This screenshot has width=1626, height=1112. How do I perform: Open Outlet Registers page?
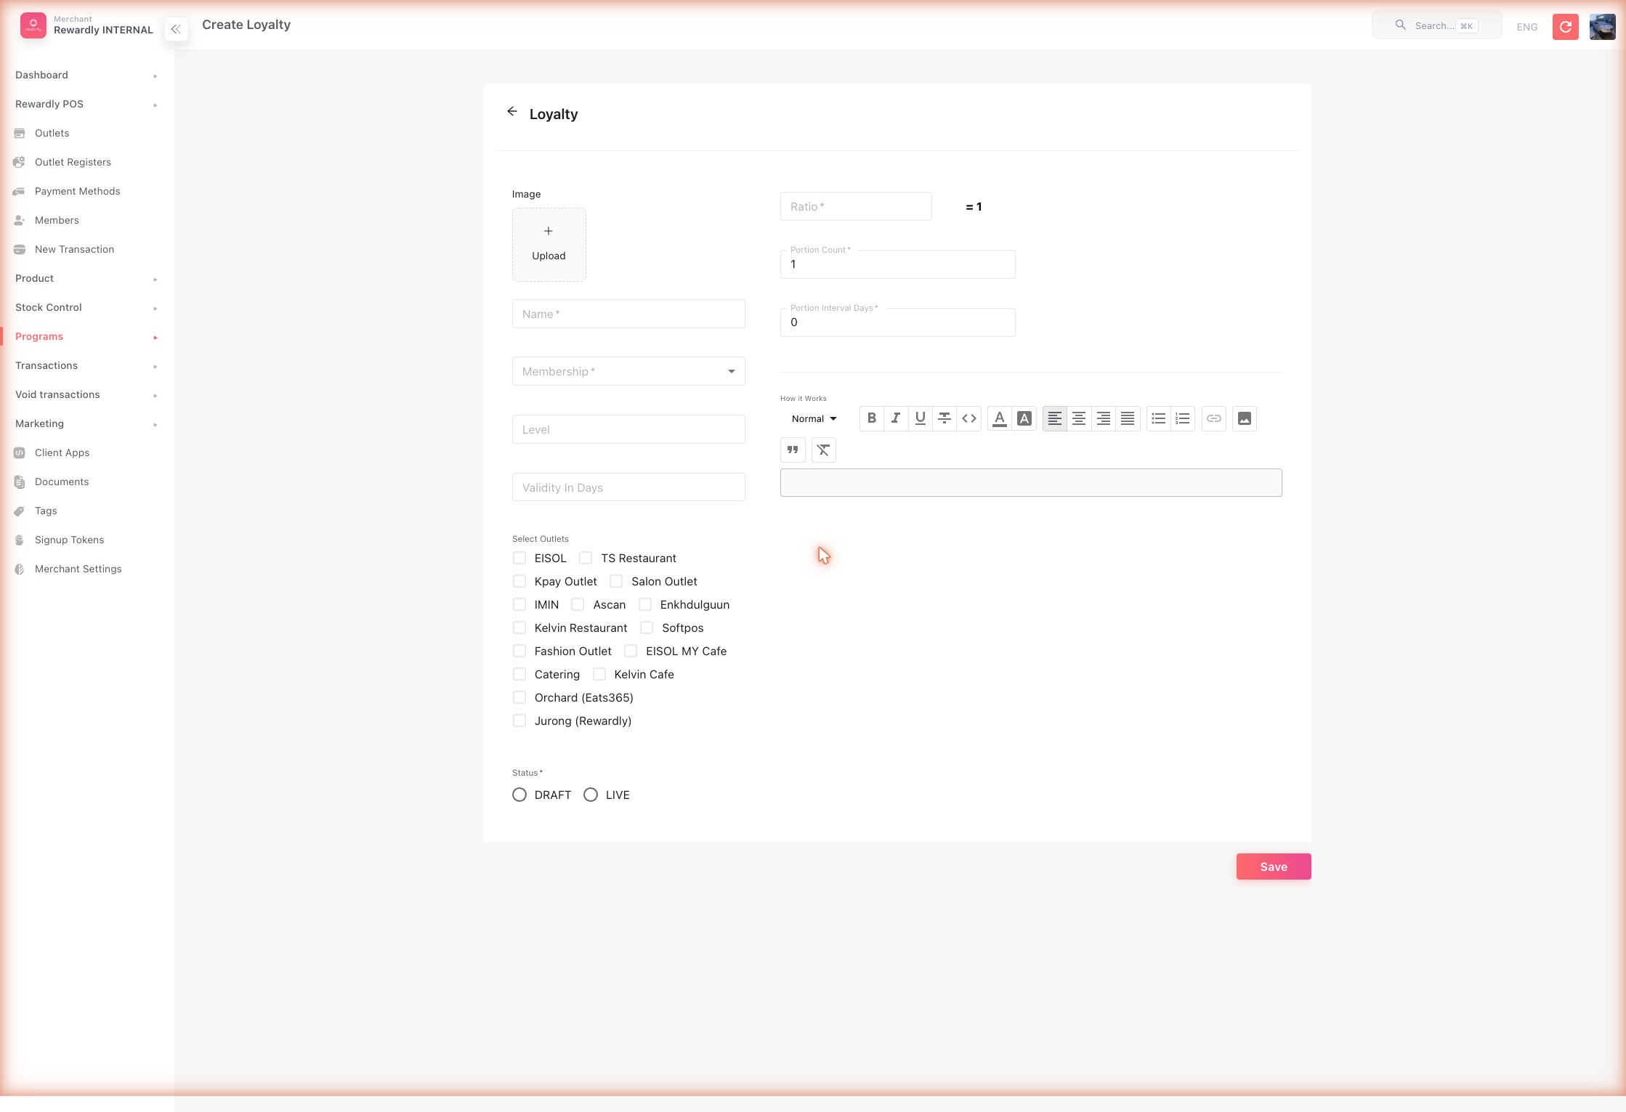click(73, 162)
